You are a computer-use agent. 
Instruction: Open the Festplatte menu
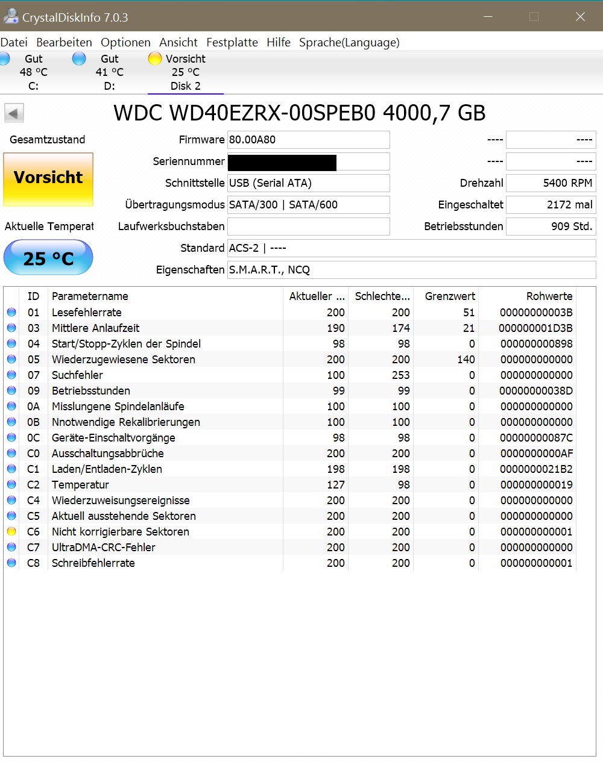click(232, 42)
